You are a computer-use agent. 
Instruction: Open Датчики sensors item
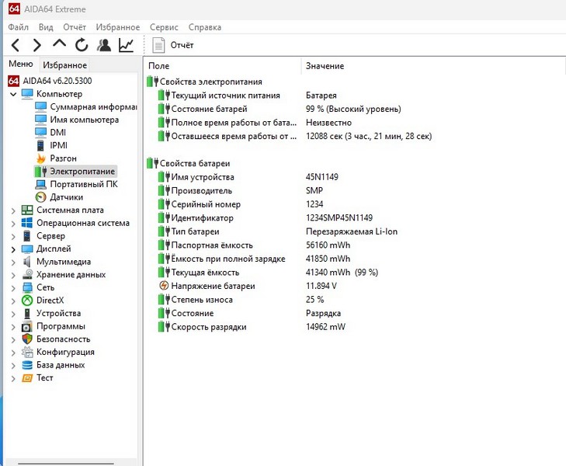tap(66, 197)
